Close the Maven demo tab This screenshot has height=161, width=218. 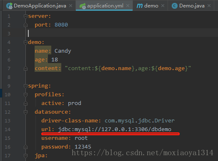pyautogui.click(x=163, y=6)
